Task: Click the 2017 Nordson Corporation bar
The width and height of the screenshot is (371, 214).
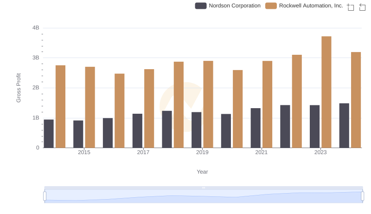Action: 137,131
